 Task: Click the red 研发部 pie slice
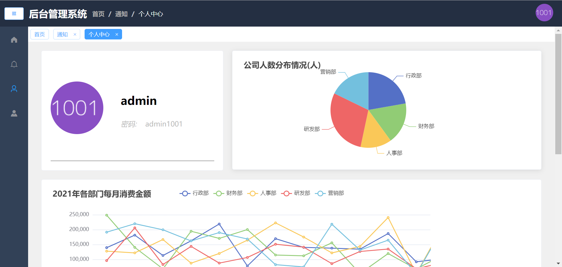point(348,121)
